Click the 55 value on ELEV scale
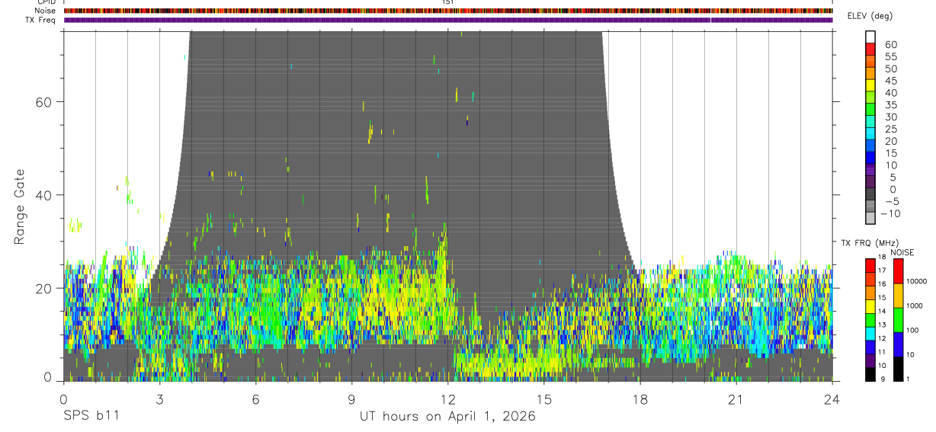The width and height of the screenshot is (936, 432). (x=890, y=56)
